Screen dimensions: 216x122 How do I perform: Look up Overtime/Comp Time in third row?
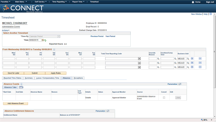click(175, 67)
